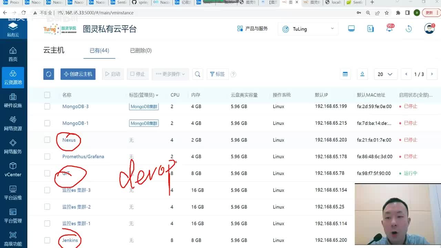Click the 停止 button
441x248 pixels.
(x=137, y=74)
